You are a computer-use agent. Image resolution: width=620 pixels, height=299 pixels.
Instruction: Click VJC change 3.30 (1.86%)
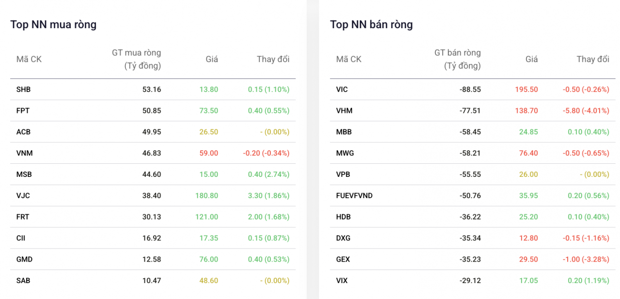tap(269, 196)
